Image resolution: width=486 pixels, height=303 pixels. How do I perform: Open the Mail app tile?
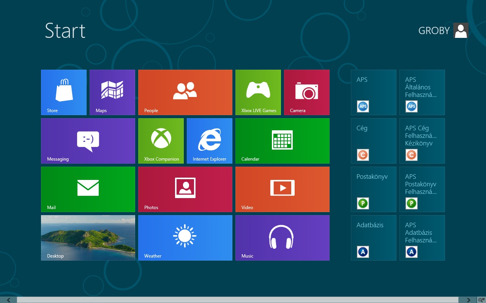tap(88, 189)
